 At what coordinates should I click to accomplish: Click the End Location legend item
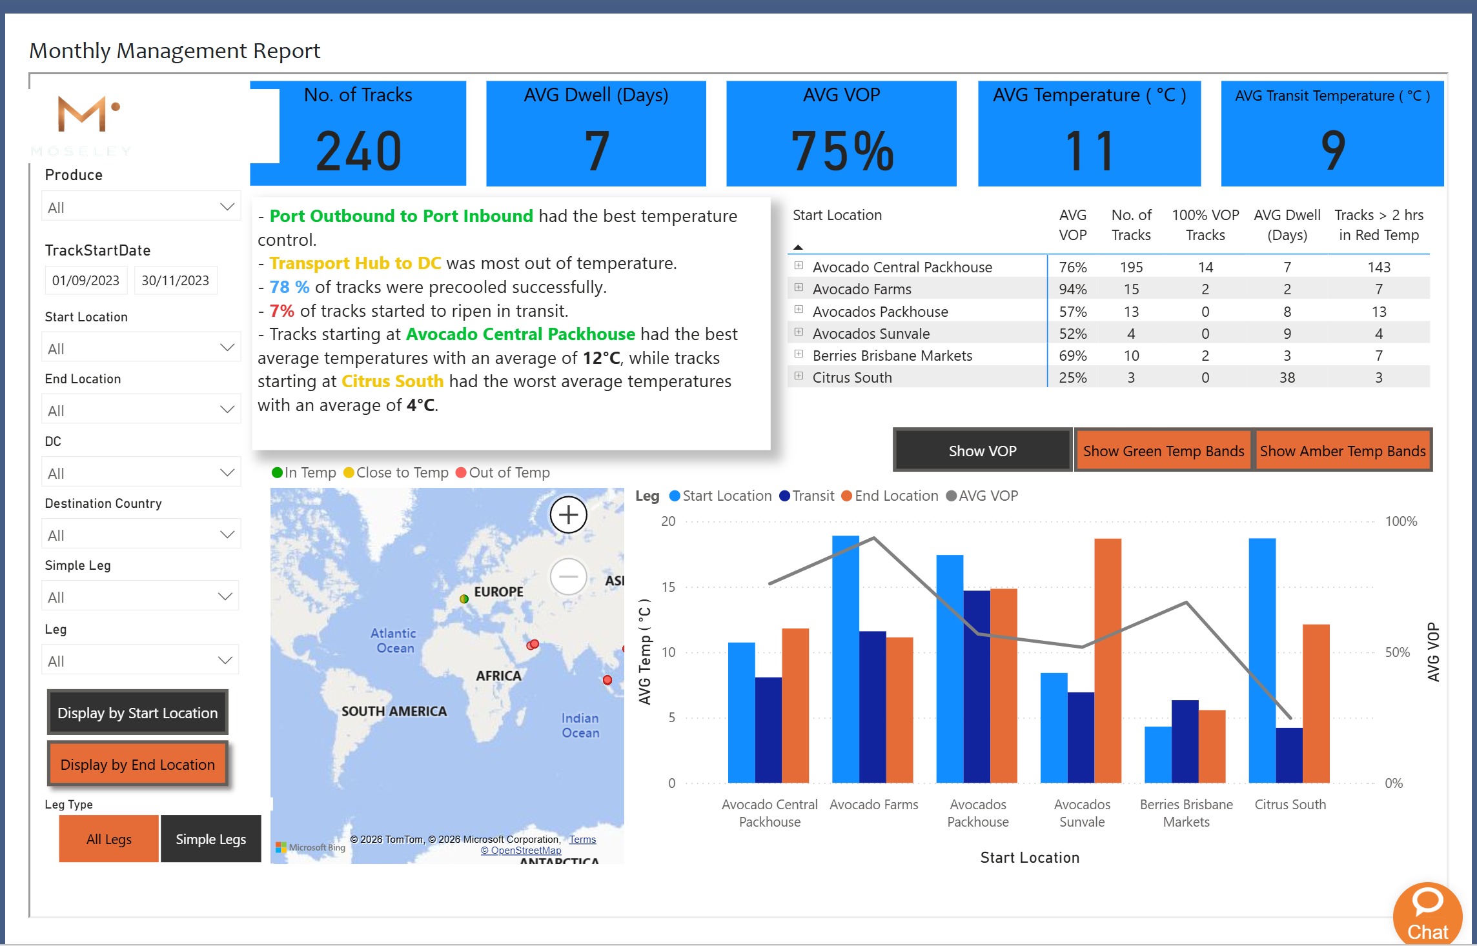click(x=890, y=496)
